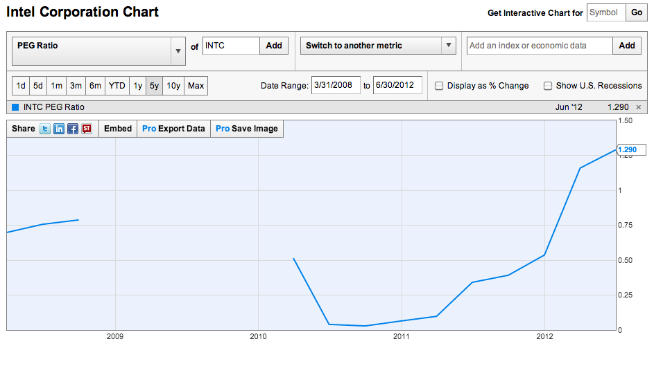Viewport: 654px width, 366px height.
Task: Share chart on Twitter icon
Action: click(x=45, y=129)
